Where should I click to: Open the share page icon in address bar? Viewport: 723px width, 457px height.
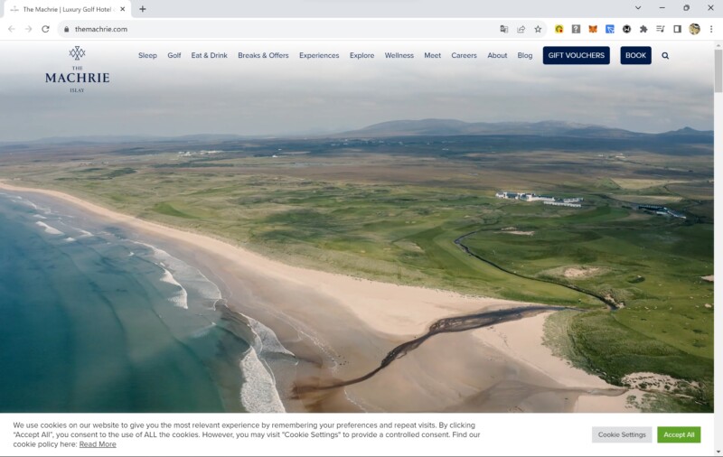click(x=521, y=29)
